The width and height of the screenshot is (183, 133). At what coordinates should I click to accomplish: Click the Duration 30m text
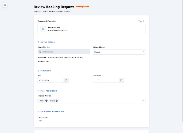pos(43,61)
